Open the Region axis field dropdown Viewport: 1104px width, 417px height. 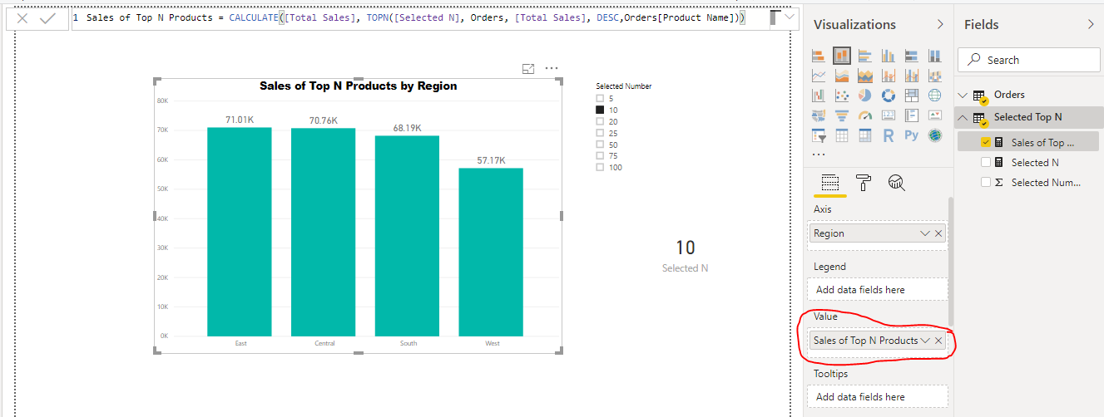[925, 233]
